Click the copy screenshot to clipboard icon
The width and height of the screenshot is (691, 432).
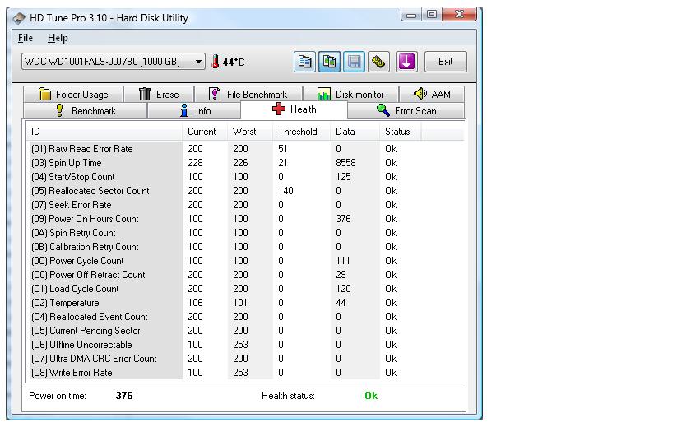pyautogui.click(x=329, y=62)
